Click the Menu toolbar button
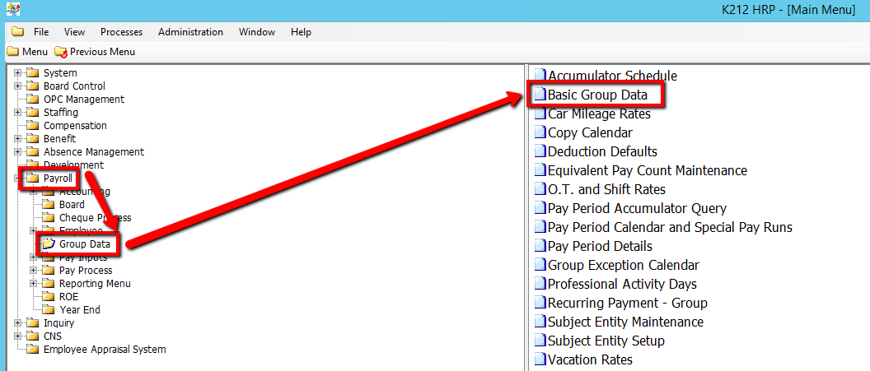This screenshot has height=371, width=870. (x=27, y=52)
